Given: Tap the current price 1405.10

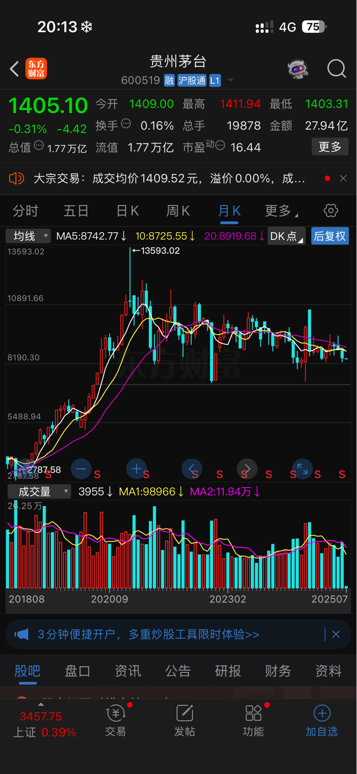Looking at the screenshot, I should (48, 105).
